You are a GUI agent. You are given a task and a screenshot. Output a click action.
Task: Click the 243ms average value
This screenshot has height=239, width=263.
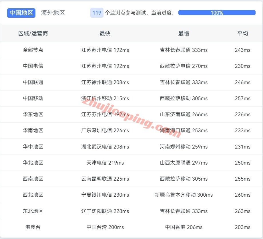coord(242,50)
